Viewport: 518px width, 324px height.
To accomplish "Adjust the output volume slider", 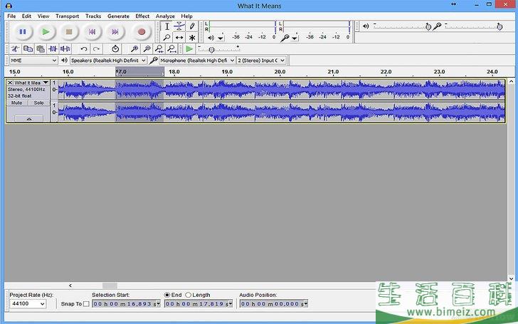I will click(428, 27).
